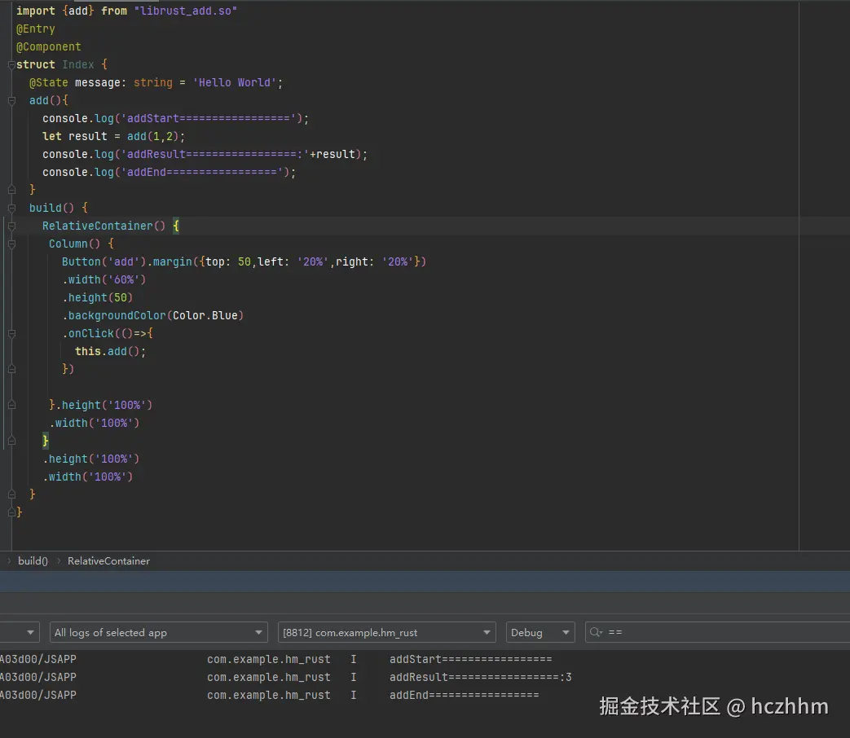Image resolution: width=850 pixels, height=738 pixels.
Task: Open the com.example.hm_rust process dropdown
Action: [x=386, y=632]
